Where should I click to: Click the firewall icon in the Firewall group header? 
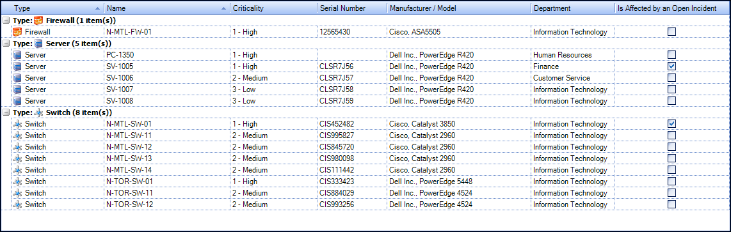click(38, 20)
